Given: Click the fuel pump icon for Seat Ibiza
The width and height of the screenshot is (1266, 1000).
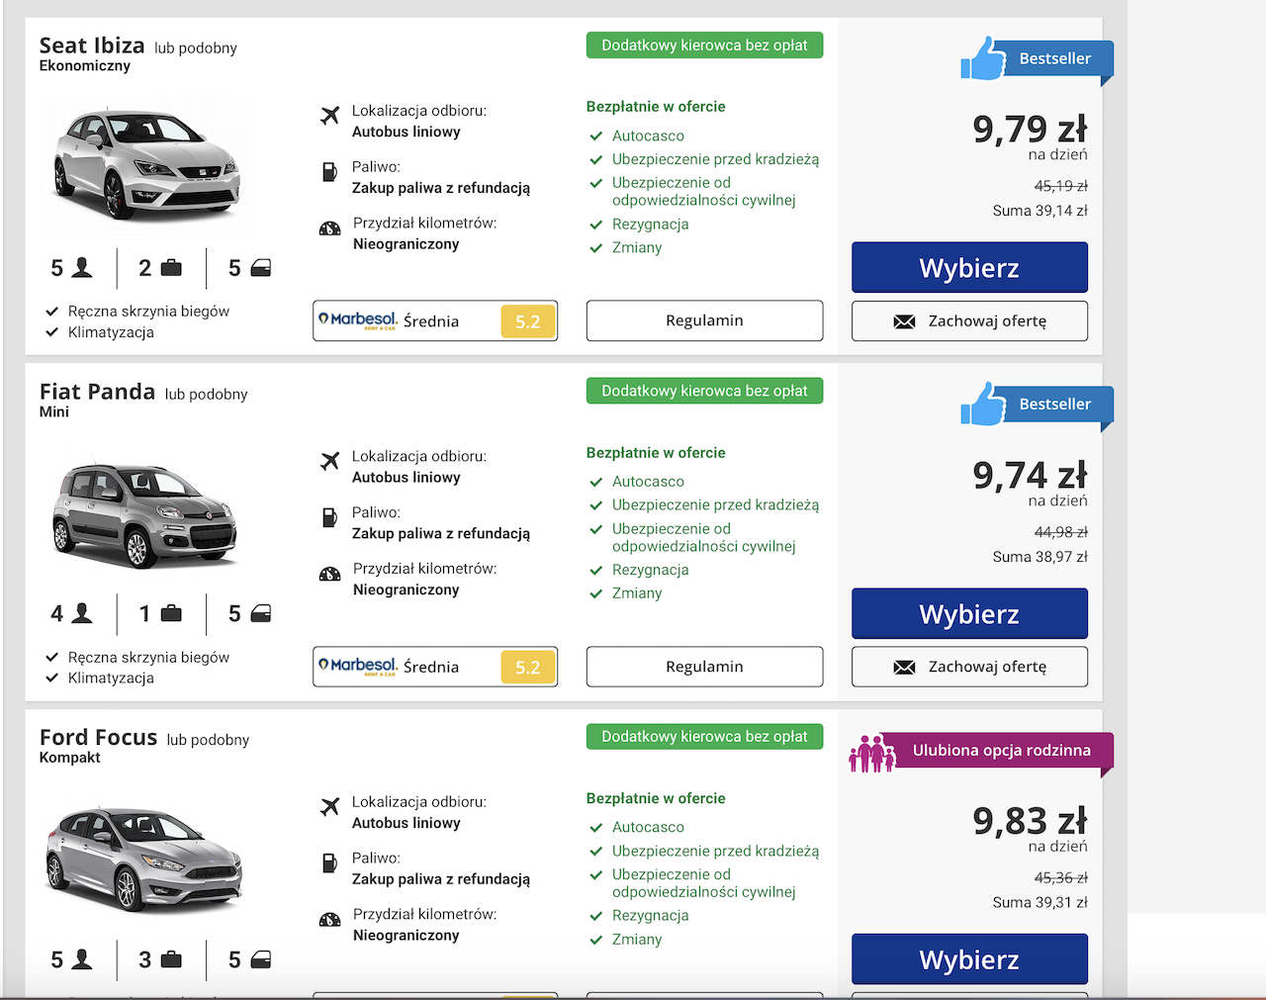Looking at the screenshot, I should (329, 172).
